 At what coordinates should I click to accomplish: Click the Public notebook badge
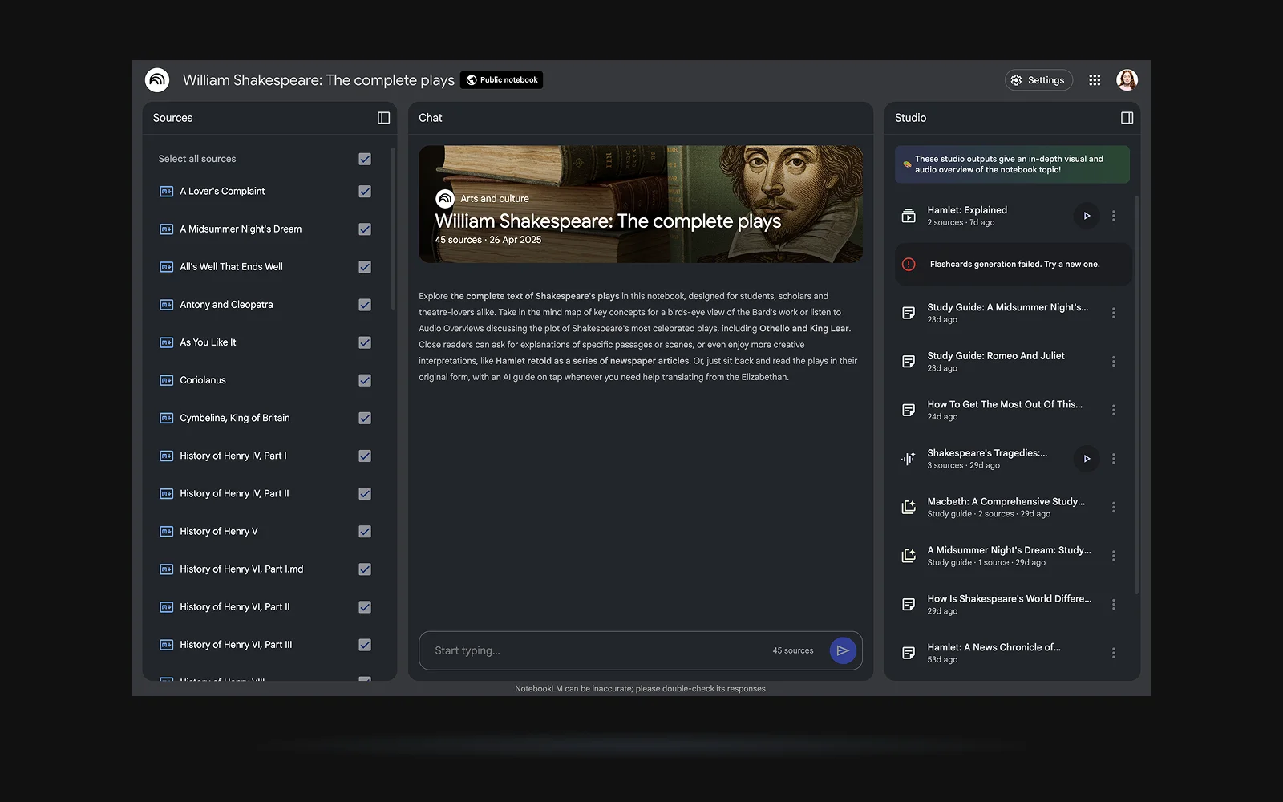coord(502,80)
